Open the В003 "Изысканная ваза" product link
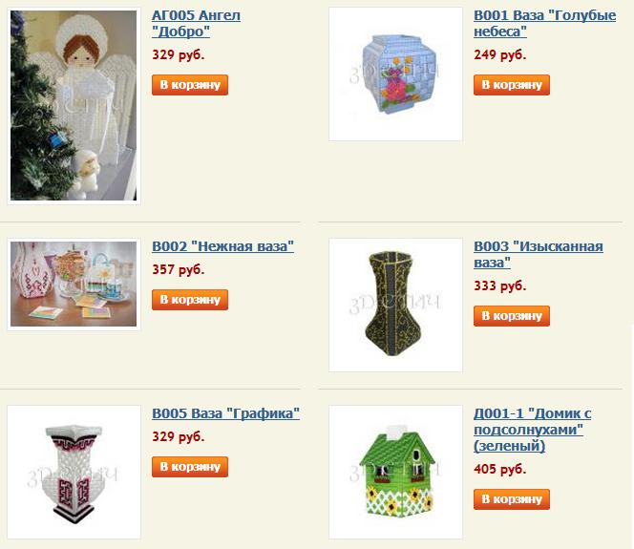Viewport: 634px width, 549px height. 539,254
